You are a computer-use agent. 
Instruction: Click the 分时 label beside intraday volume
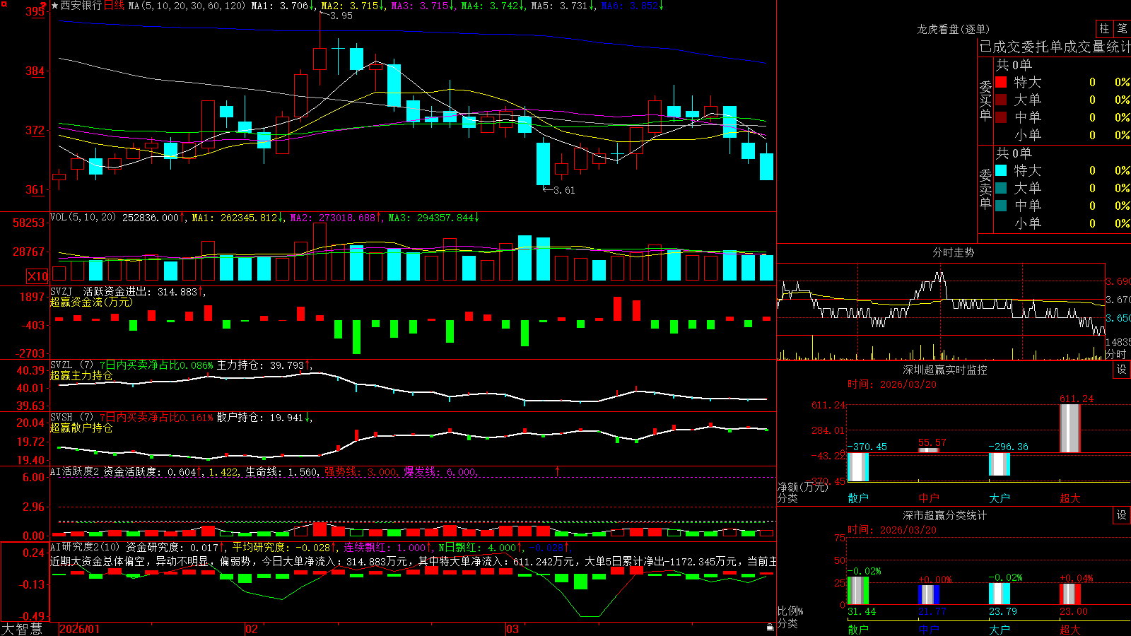pyautogui.click(x=1116, y=353)
